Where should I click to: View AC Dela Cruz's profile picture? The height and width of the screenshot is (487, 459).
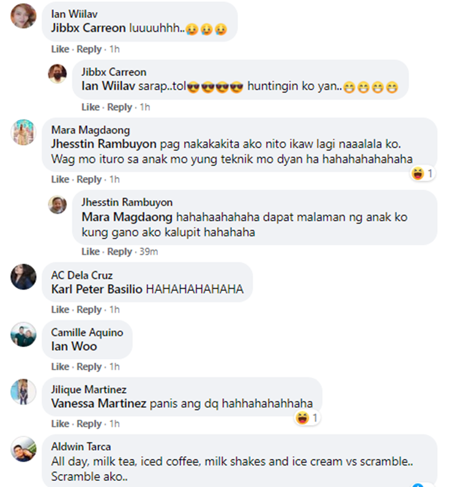point(24,277)
